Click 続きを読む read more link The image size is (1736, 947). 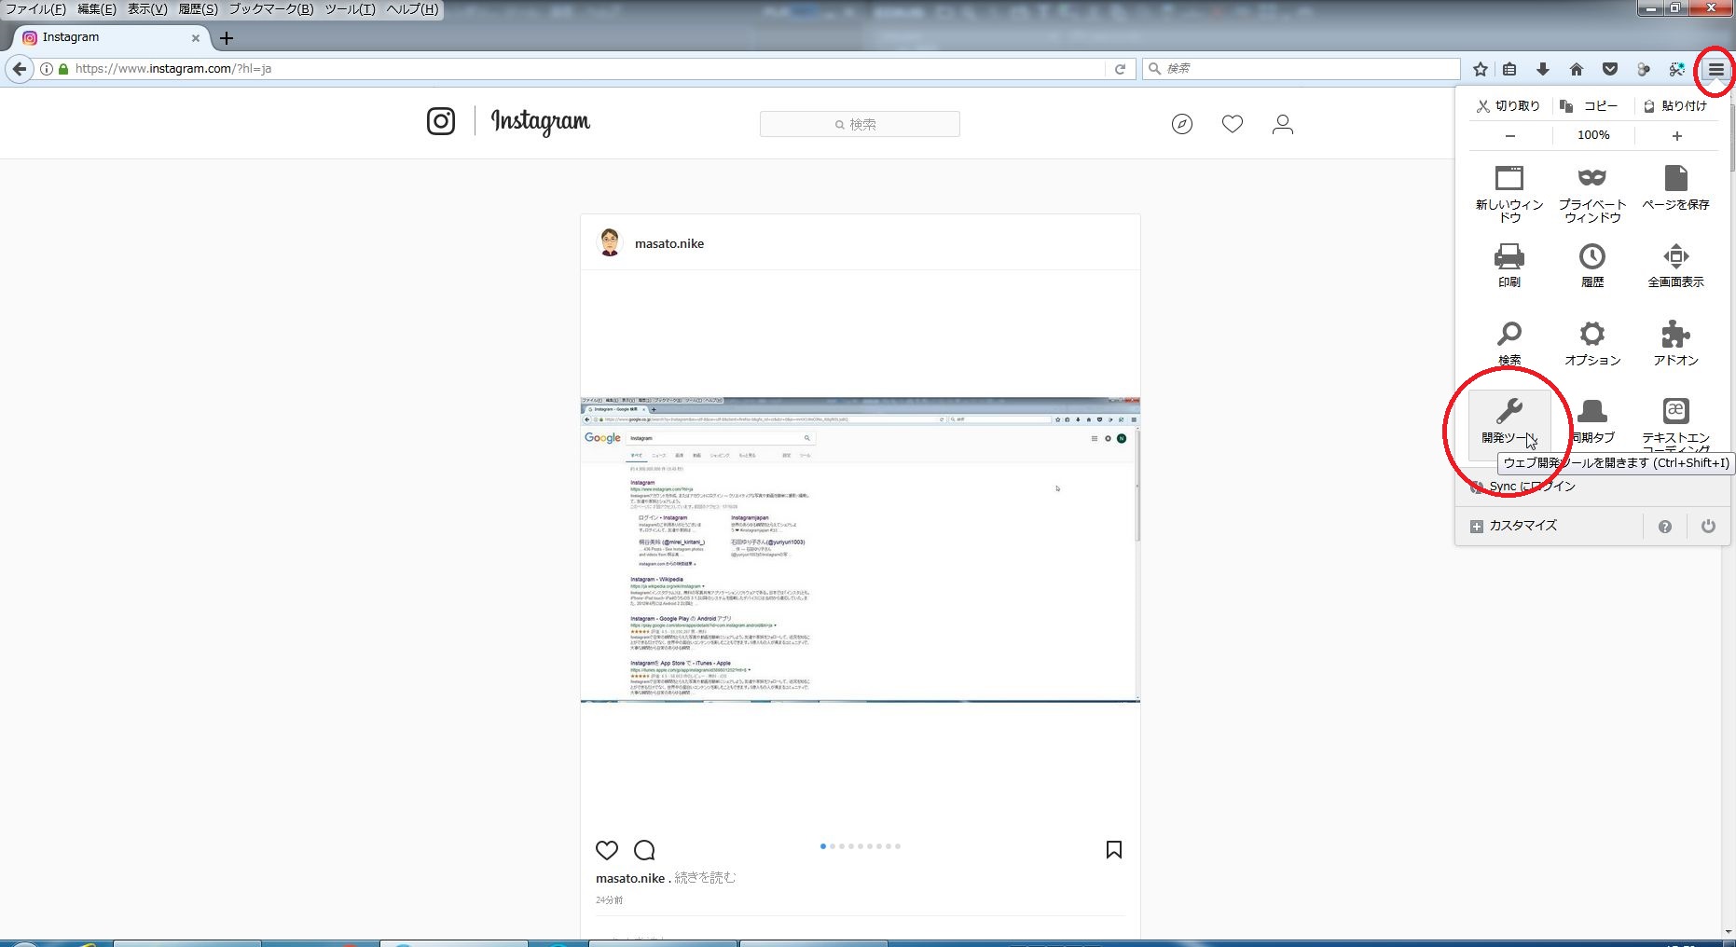point(705,878)
